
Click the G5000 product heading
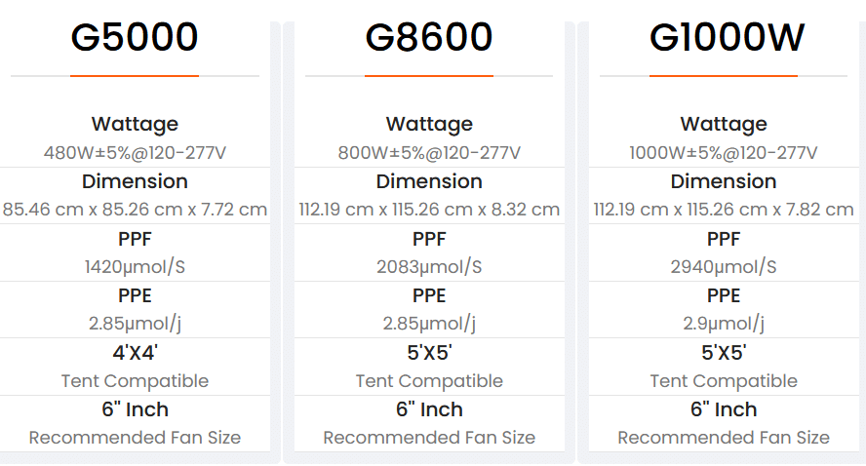tap(135, 37)
